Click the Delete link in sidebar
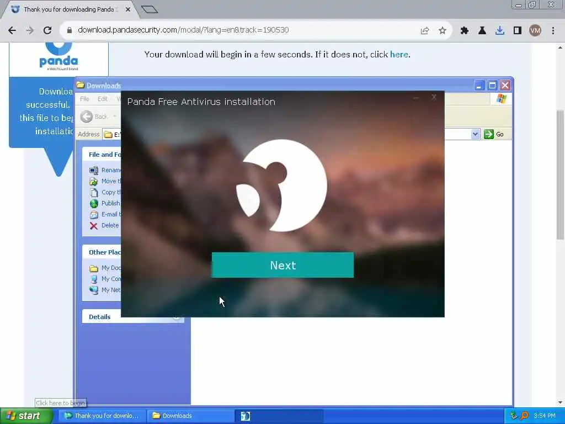 [110, 225]
